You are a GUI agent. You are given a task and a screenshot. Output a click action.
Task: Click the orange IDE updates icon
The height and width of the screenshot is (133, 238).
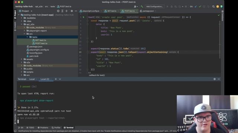click(x=218, y=7)
